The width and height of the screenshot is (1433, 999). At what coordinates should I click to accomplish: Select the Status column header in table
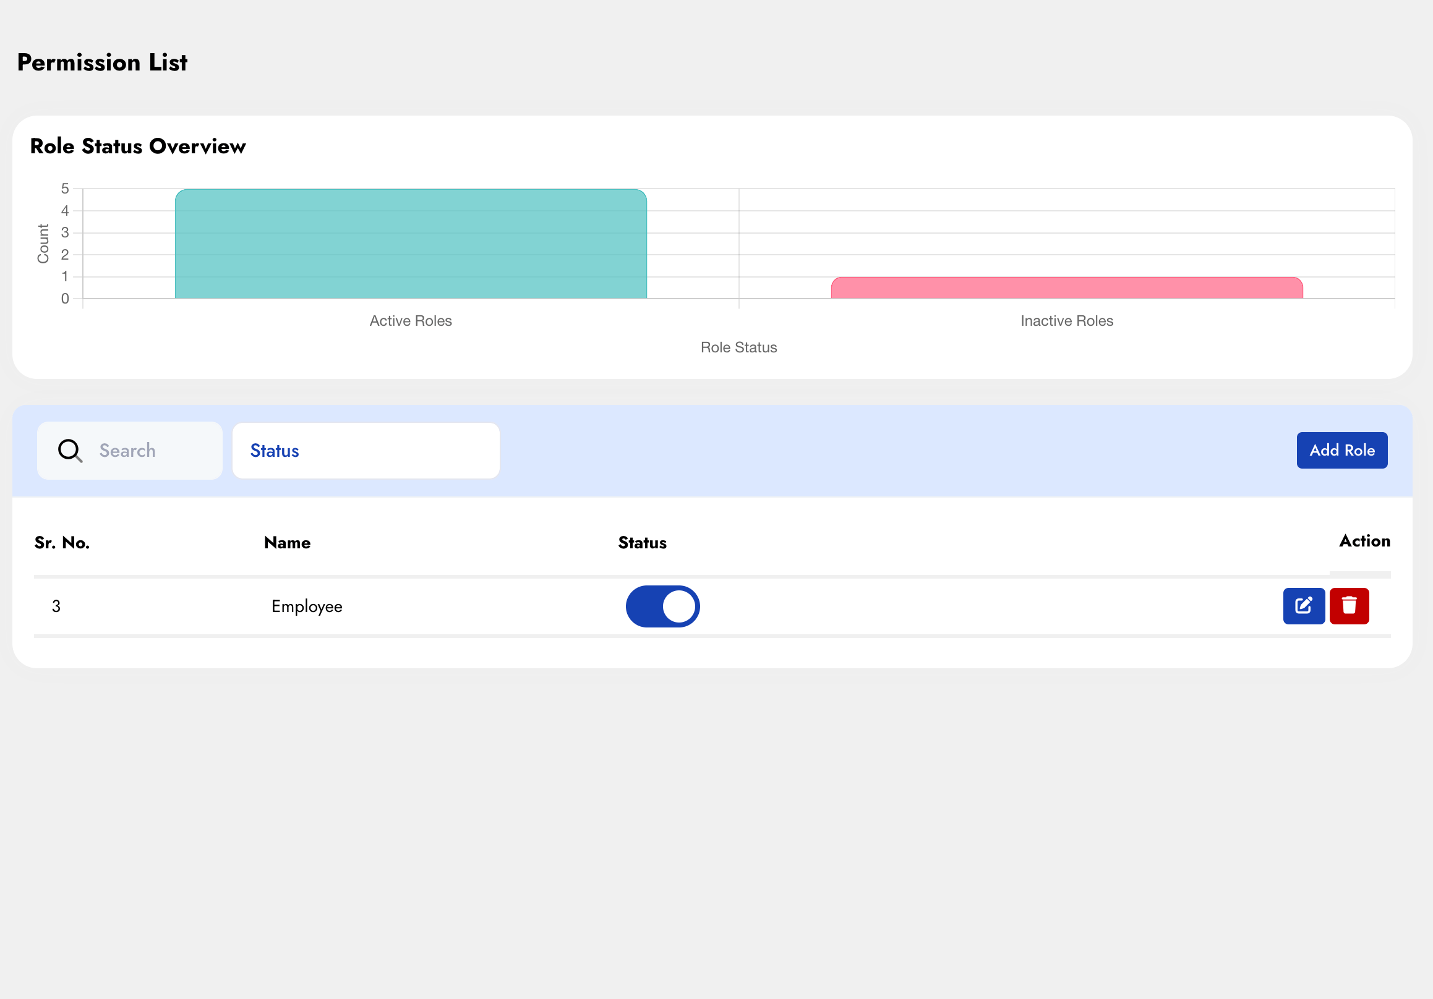641,542
